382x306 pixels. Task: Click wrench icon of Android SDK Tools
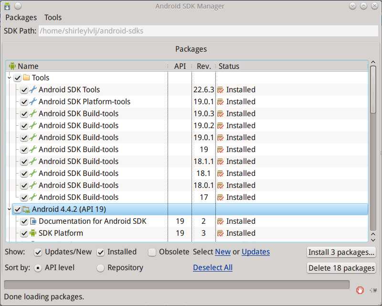coord(33,90)
